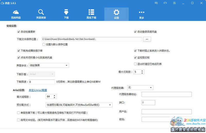The image size is (206, 133).
Task: Click the download save path field
Action: [92, 39]
